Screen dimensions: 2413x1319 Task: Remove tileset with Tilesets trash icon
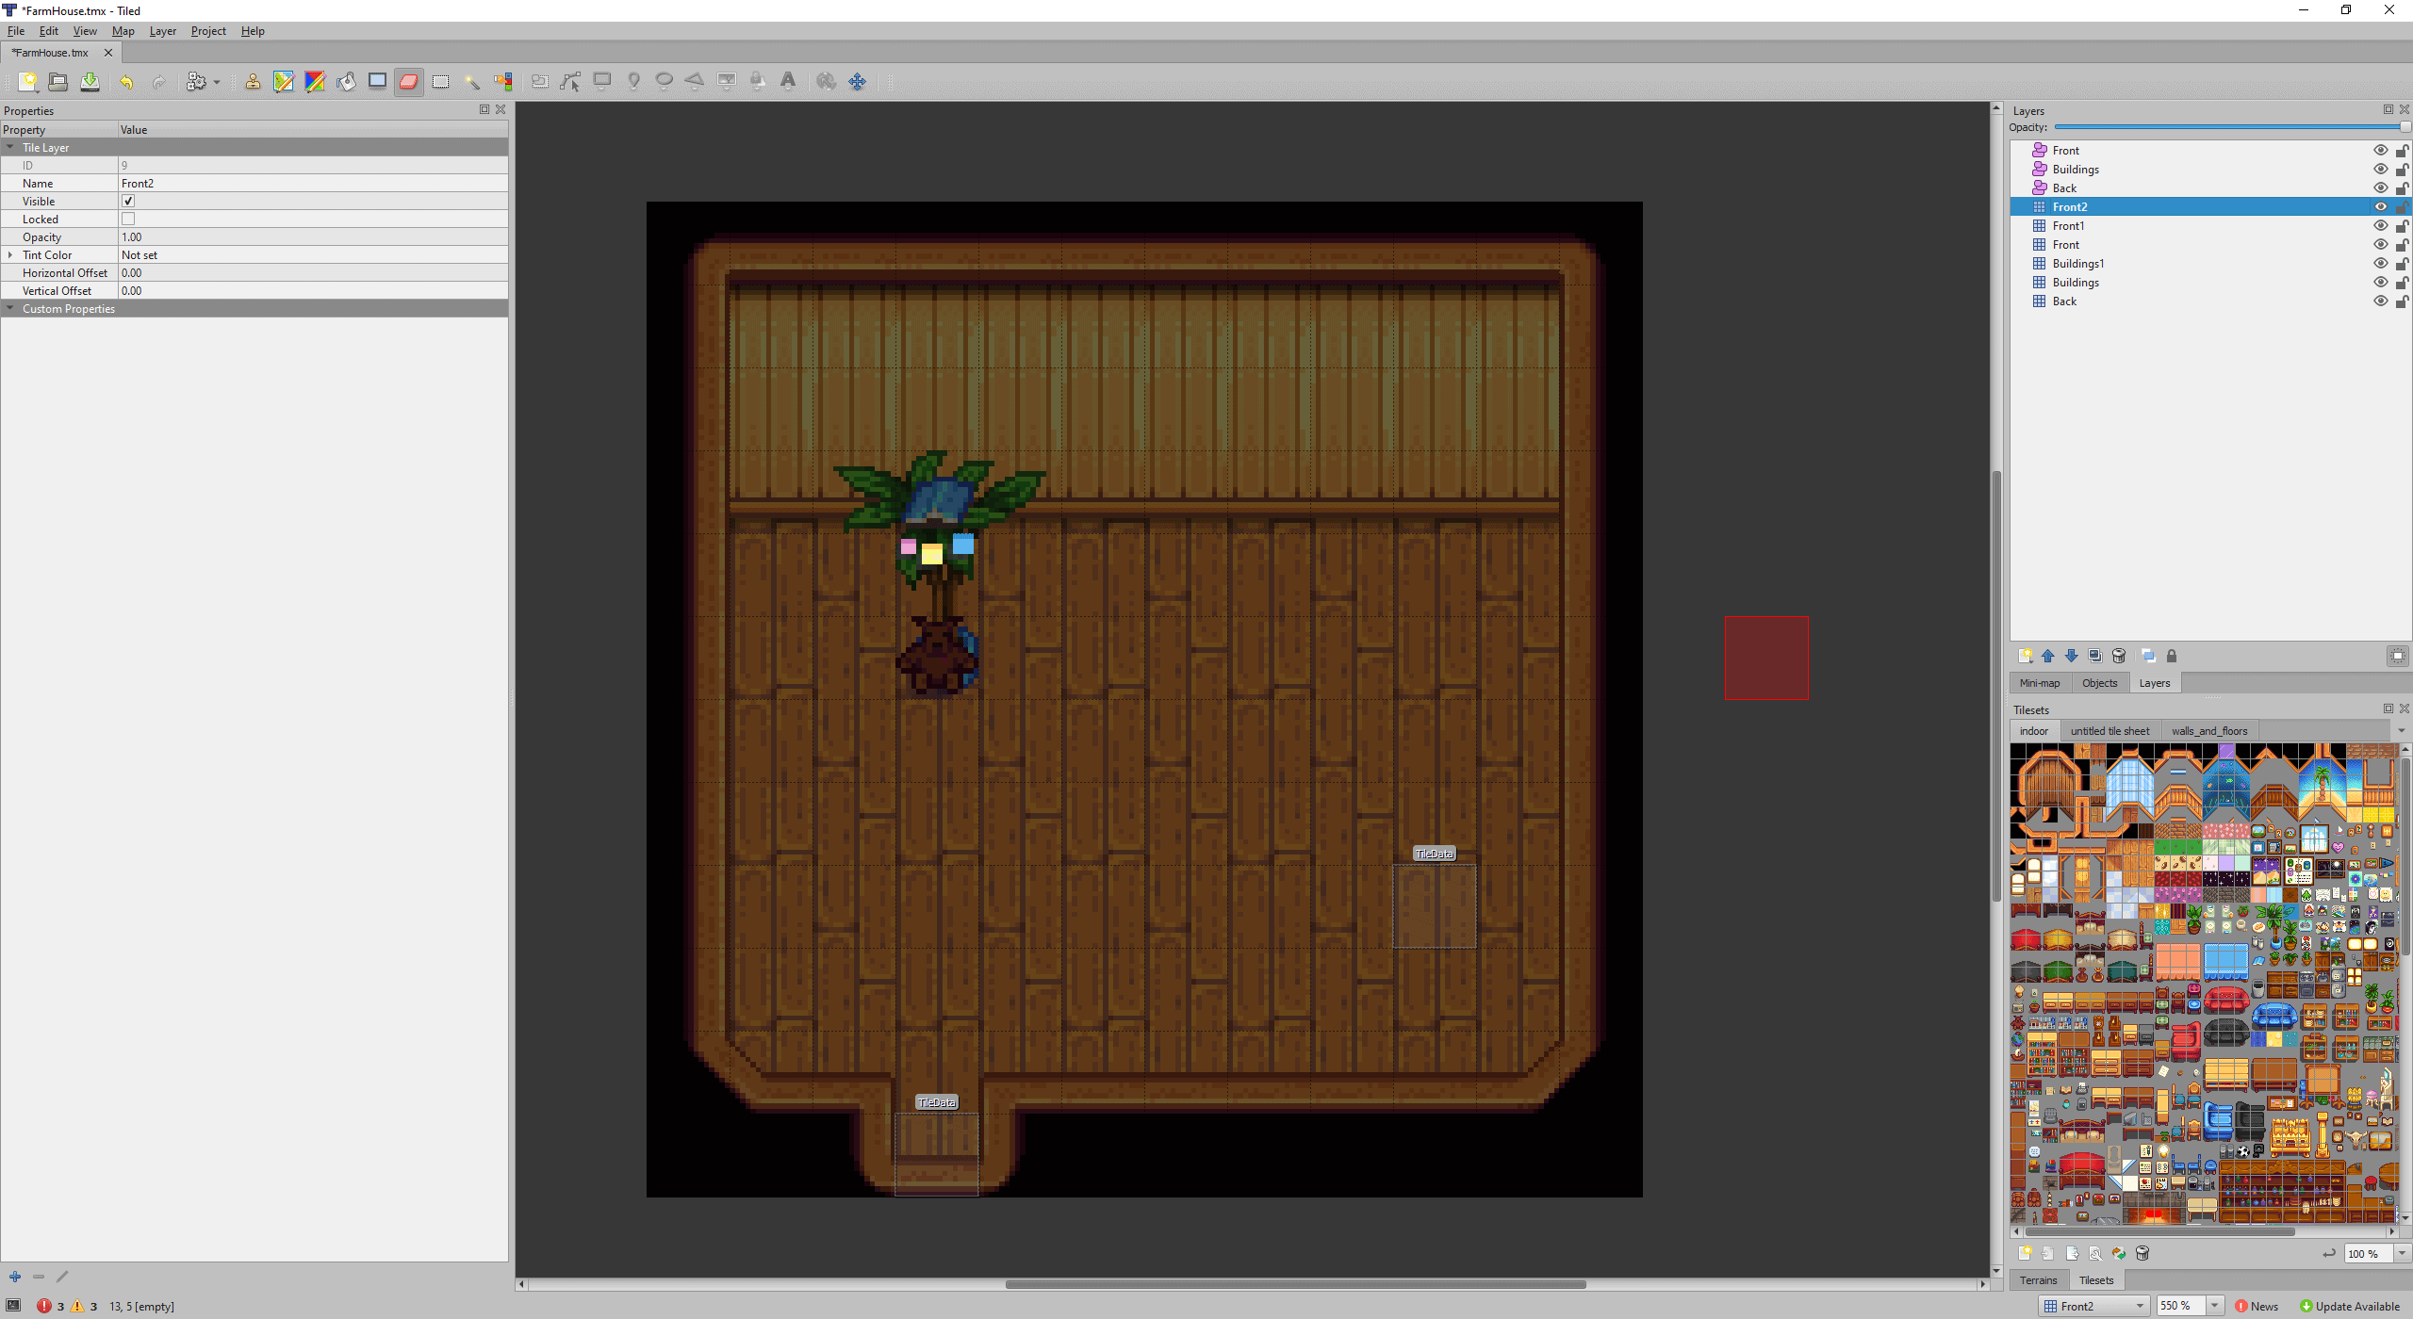(2142, 1253)
